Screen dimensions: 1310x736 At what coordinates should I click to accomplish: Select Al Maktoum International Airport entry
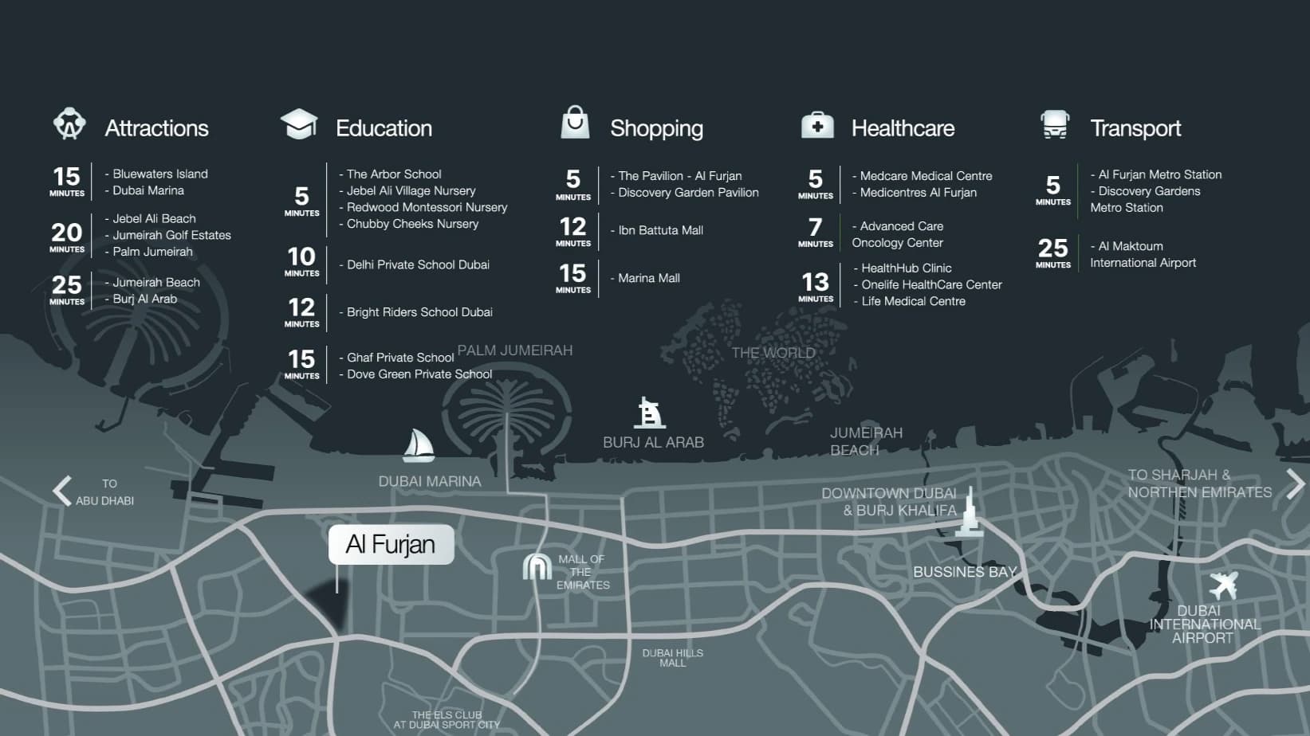(x=1143, y=254)
